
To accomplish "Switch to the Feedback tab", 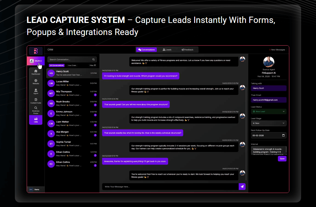I will pos(188,50).
